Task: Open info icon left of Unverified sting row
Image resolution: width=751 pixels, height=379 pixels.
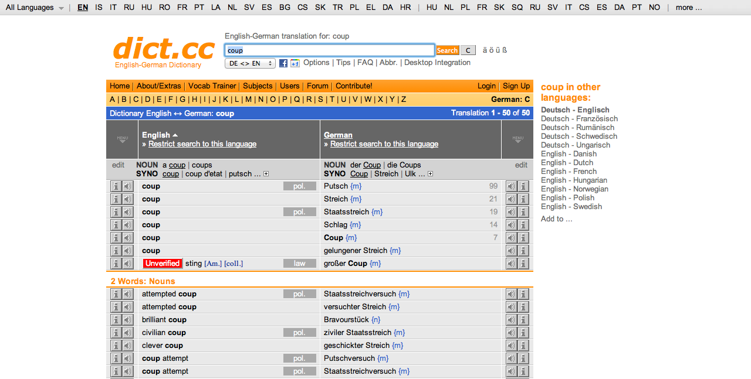Action: tap(116, 264)
